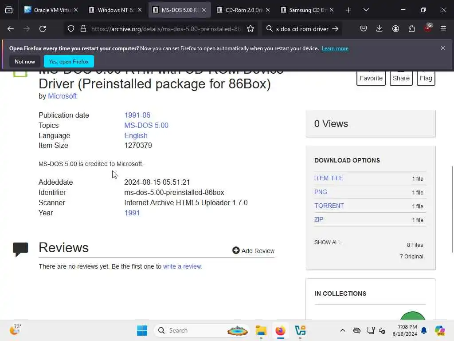The height and width of the screenshot is (341, 454).
Task: Bookmark this page with star
Action: point(250,29)
